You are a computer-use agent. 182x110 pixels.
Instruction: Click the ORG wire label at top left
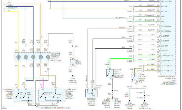pyautogui.click(x=9, y=3)
